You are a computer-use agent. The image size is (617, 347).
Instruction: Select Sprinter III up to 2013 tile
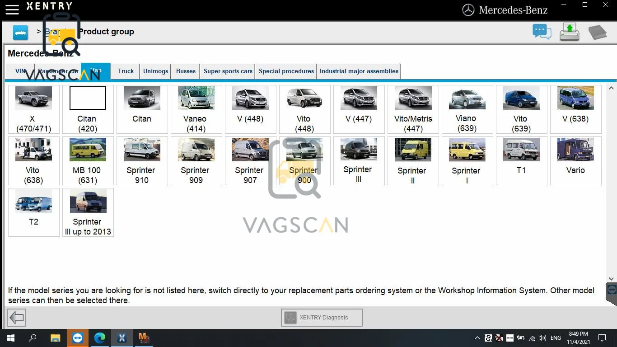click(x=88, y=212)
